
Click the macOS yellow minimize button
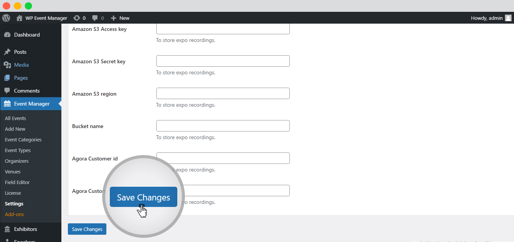pyautogui.click(x=18, y=6)
